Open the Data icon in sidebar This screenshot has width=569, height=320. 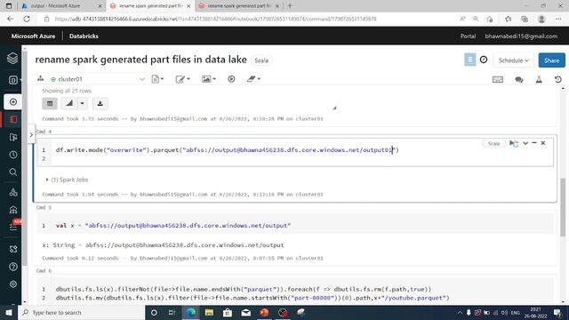tap(13, 192)
